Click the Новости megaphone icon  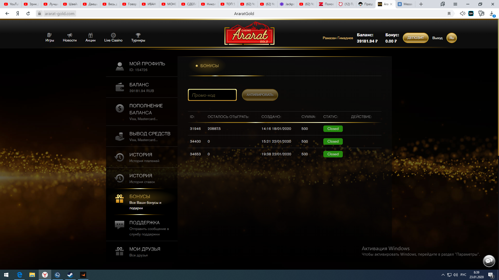point(70,35)
